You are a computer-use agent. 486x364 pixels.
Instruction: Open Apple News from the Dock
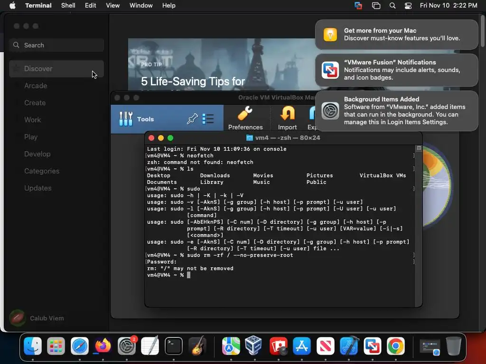pos(325,346)
